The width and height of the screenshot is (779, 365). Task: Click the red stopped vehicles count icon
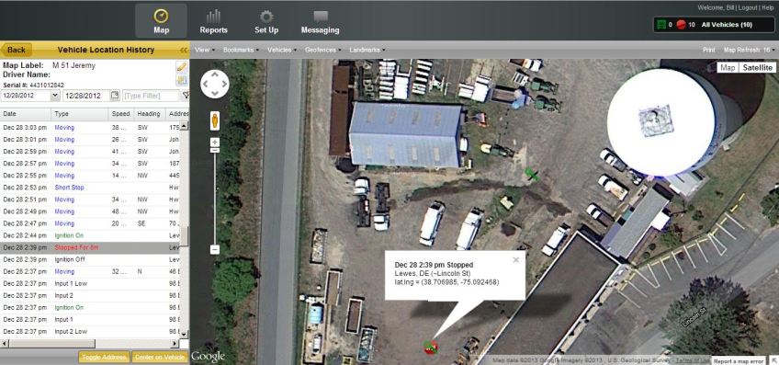tap(681, 25)
